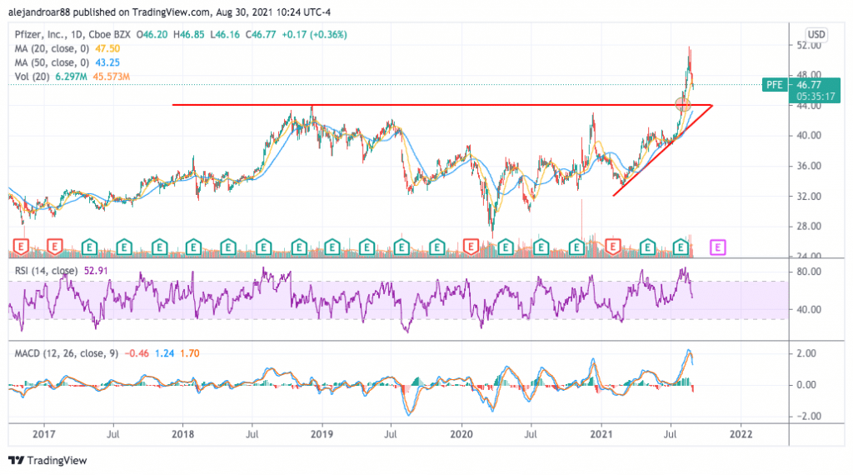The image size is (853, 475).
Task: Click the MACD signal value 1.70
Action: coord(190,353)
